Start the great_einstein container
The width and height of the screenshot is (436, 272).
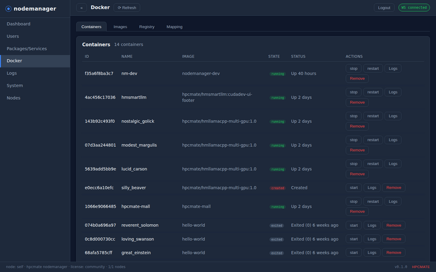[x=354, y=252]
